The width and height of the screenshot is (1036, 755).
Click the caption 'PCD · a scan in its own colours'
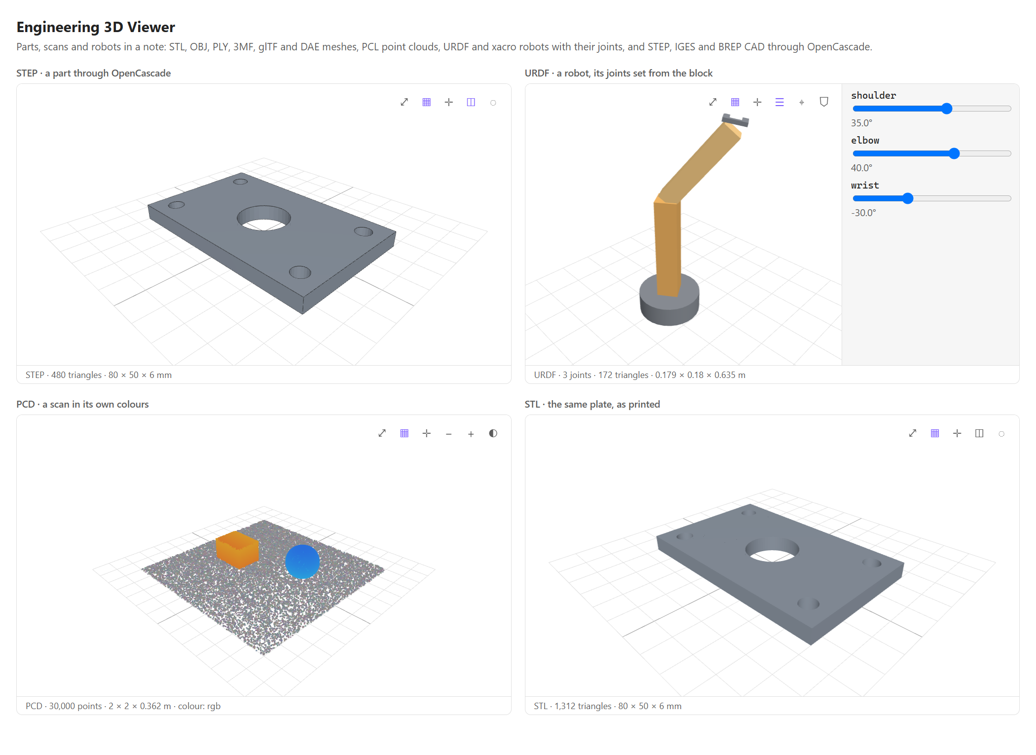[82, 404]
